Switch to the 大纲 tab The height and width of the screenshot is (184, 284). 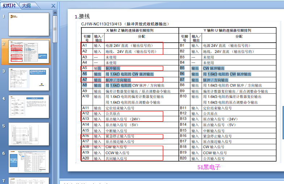pos(26,6)
